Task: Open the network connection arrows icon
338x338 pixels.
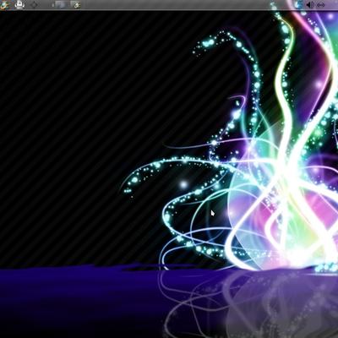Action: coord(320,5)
